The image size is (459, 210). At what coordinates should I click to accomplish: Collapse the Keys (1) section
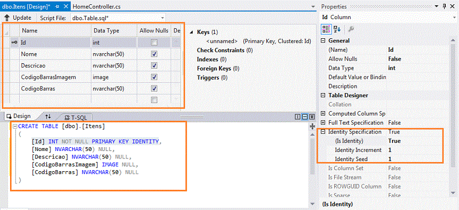point(192,32)
